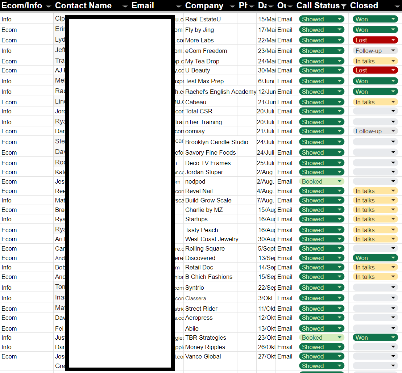402x373 pixels.
Task: Open the Ecom/Info column filter icon
Action: pyautogui.click(x=49, y=6)
